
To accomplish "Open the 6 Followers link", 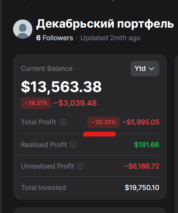I will (x=55, y=38).
